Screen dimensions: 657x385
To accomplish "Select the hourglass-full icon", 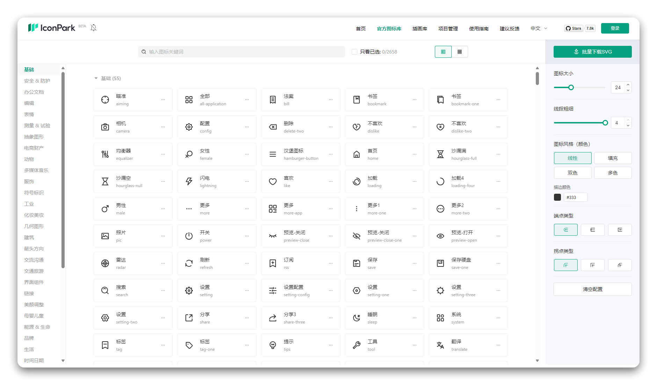I will (x=468, y=154).
